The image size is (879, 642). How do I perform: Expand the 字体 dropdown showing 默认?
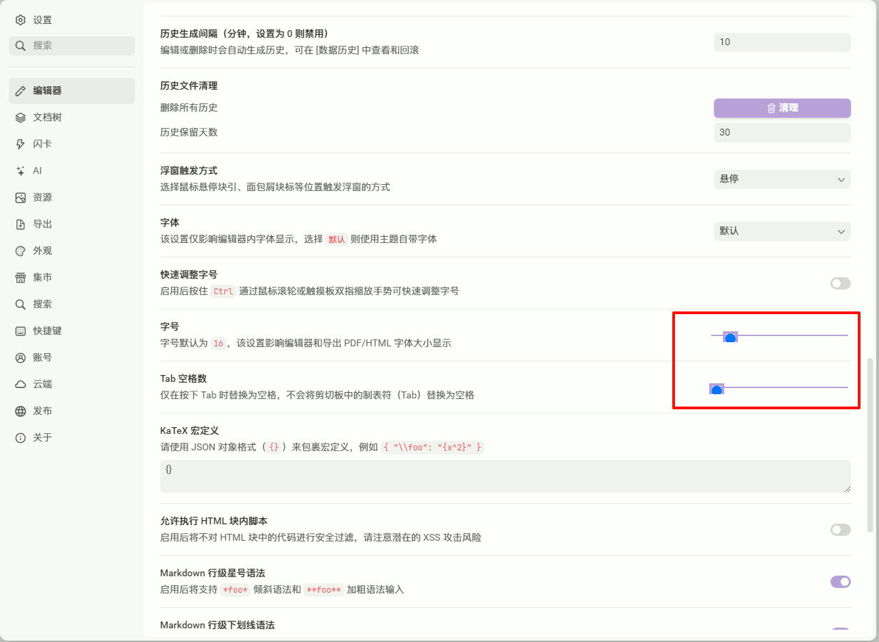coord(782,231)
